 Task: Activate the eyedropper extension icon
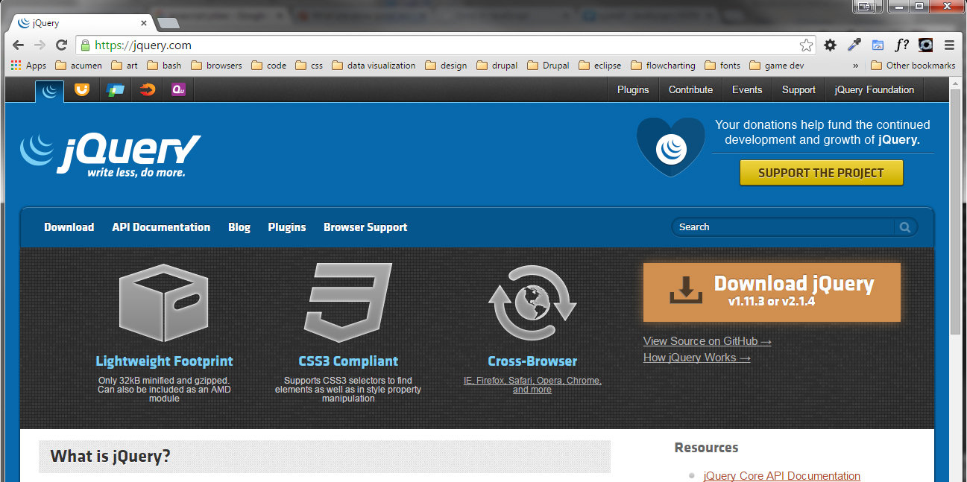[x=854, y=45]
